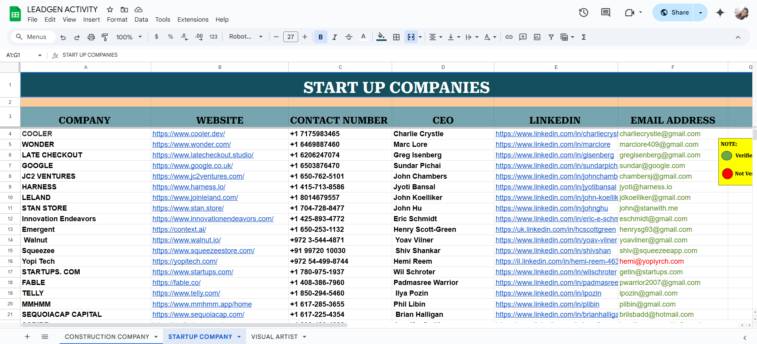This screenshot has height=344, width=757.
Task: Click the insert chart icon
Action: 537,37
